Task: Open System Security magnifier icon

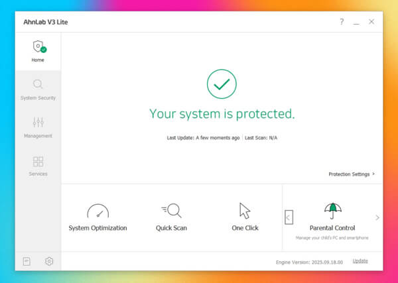Action: 38,84
